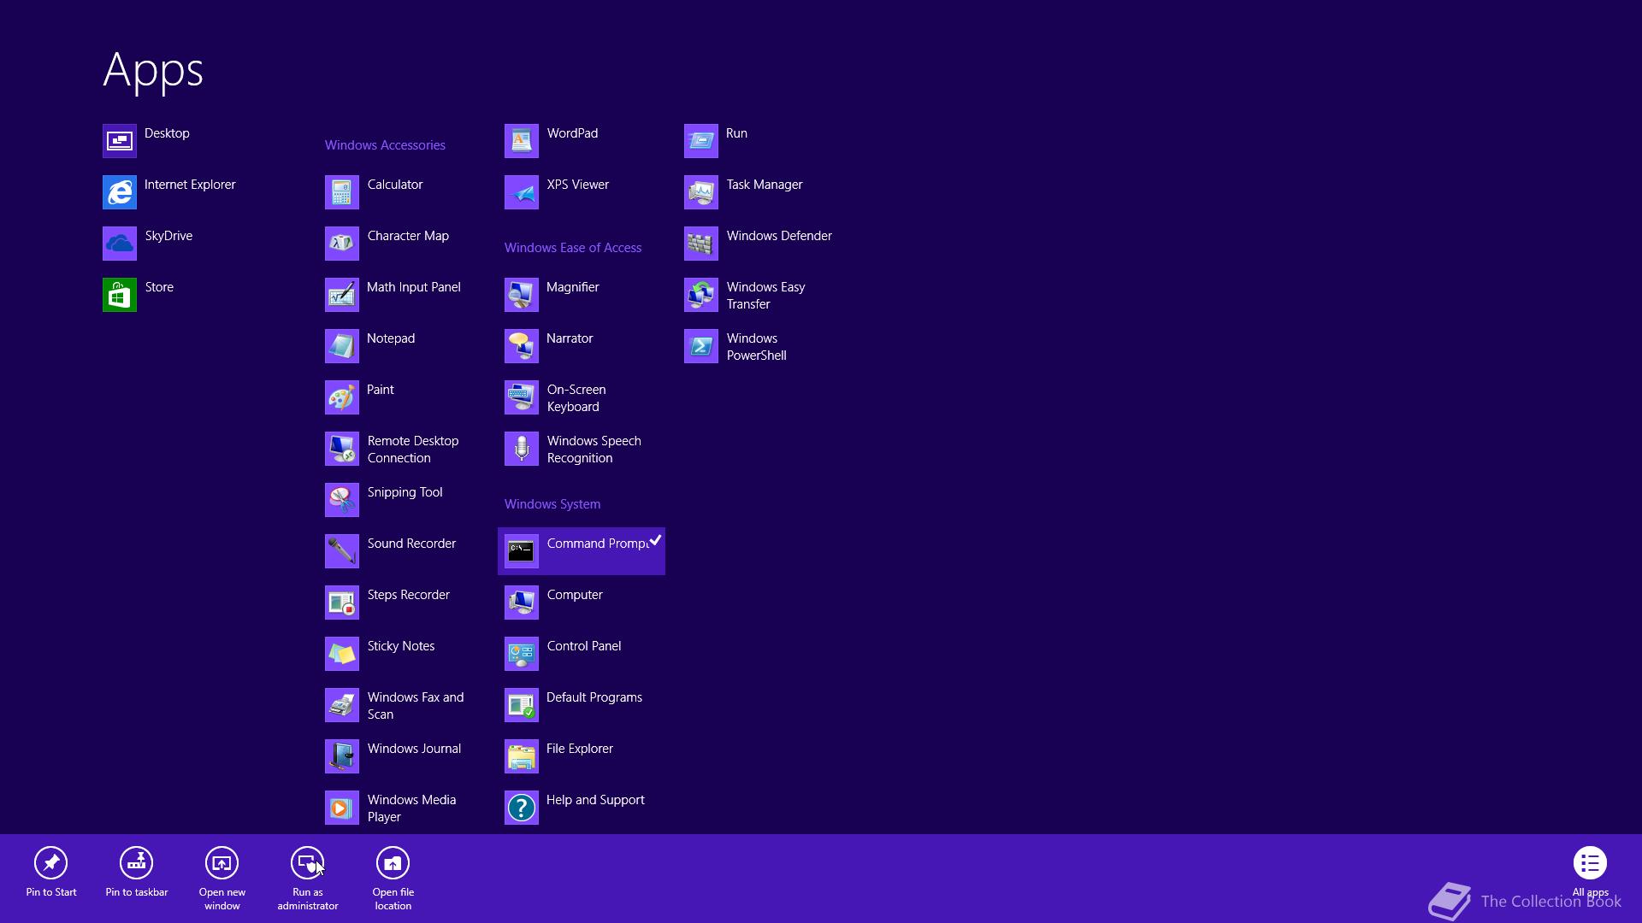Click the Windows Defender label text
Screen dimensions: 1642x923
779,236
